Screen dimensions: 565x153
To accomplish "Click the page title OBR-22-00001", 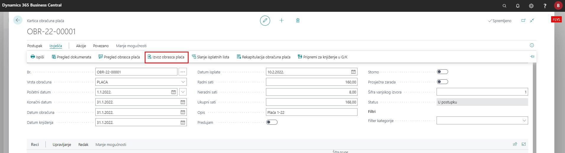I will pyautogui.click(x=51, y=32).
